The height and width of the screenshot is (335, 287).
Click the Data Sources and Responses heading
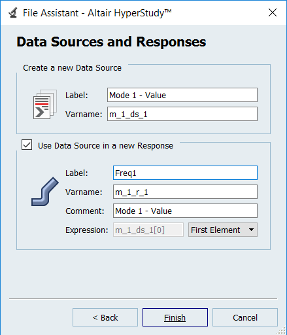click(111, 42)
